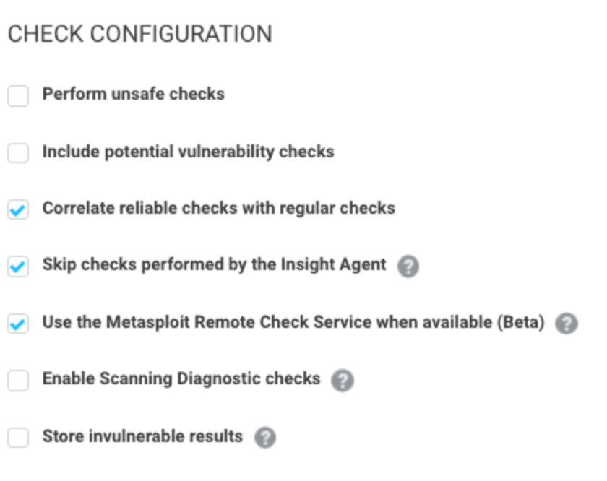Untick the Metasploit Remote Check Service checkbox
Screen dimensions: 607x481
(x=18, y=324)
